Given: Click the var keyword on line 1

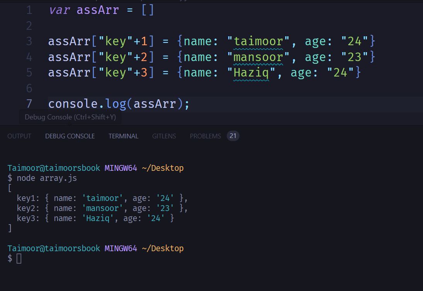Looking at the screenshot, I should [59, 10].
